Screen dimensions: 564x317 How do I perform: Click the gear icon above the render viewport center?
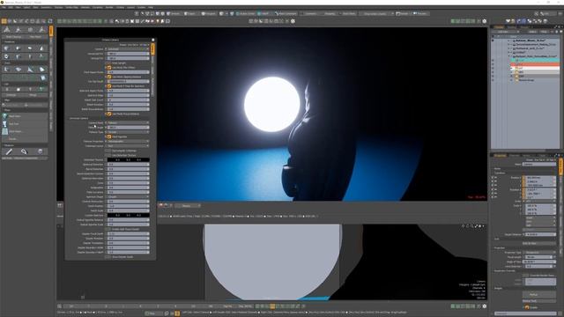point(293,21)
